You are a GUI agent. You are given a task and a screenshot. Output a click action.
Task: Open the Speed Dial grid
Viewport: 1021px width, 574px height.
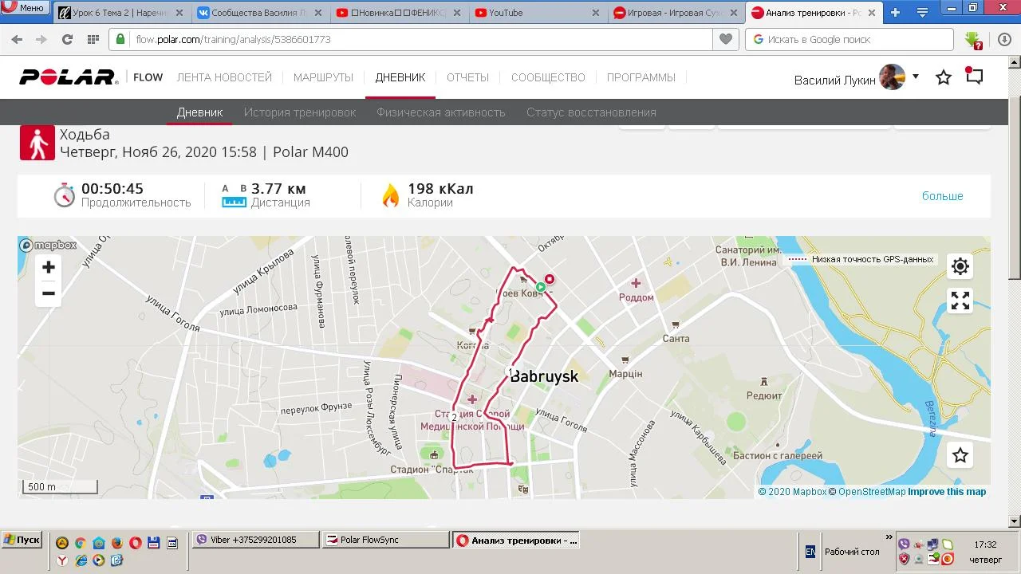93,39
